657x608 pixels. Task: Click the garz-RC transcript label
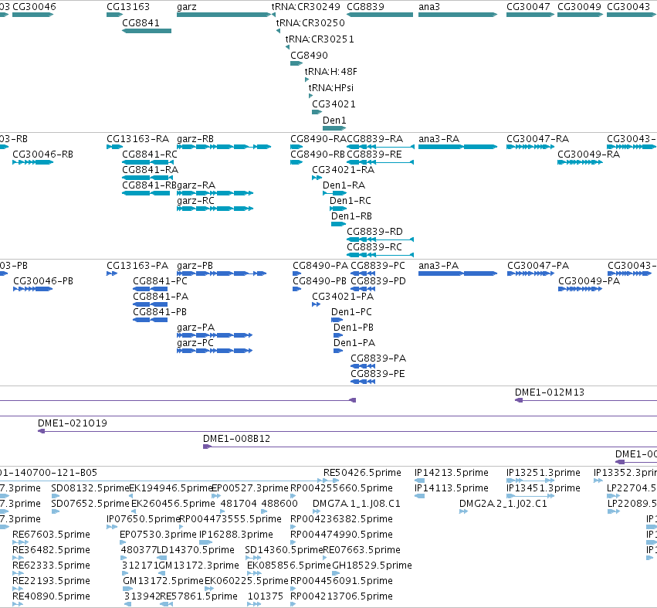pyautogui.click(x=195, y=201)
